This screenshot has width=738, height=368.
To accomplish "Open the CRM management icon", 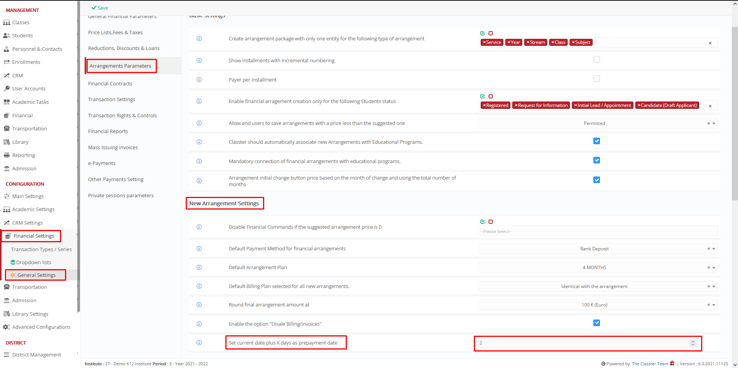I will pyautogui.click(x=7, y=76).
